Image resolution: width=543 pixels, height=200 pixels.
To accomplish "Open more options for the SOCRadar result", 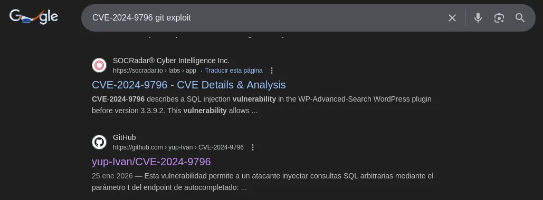I will pyautogui.click(x=271, y=71).
